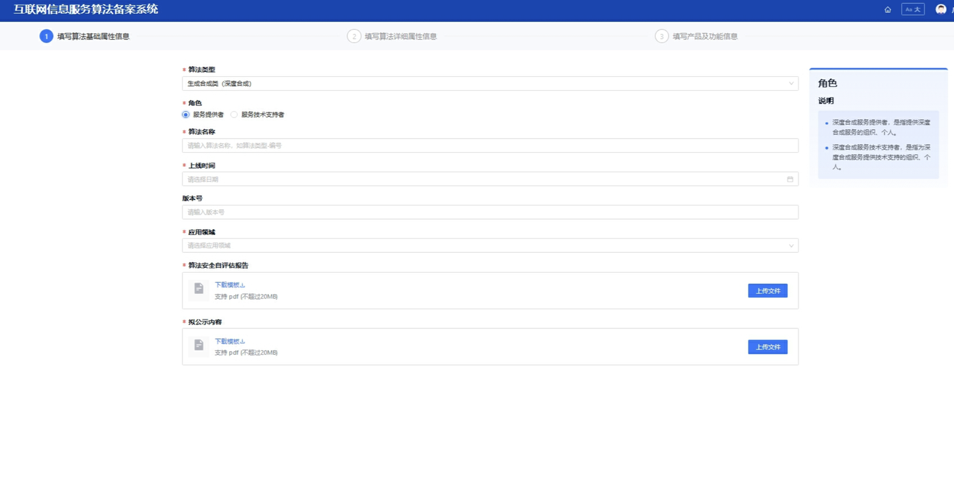The width and height of the screenshot is (954, 478).
Task: Open the 应用领域 dropdown
Action: coord(489,246)
